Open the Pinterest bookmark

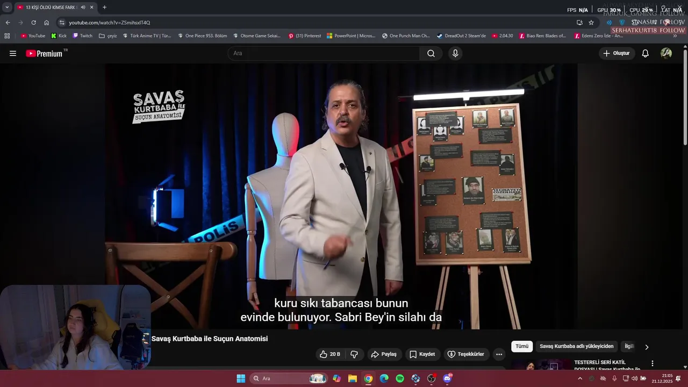click(x=304, y=36)
